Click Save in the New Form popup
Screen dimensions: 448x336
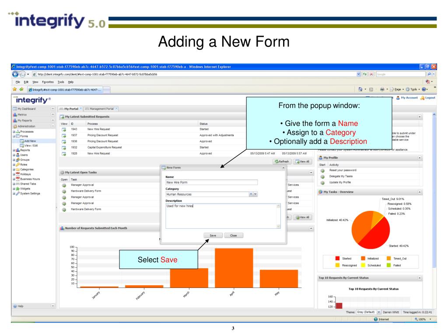213,236
